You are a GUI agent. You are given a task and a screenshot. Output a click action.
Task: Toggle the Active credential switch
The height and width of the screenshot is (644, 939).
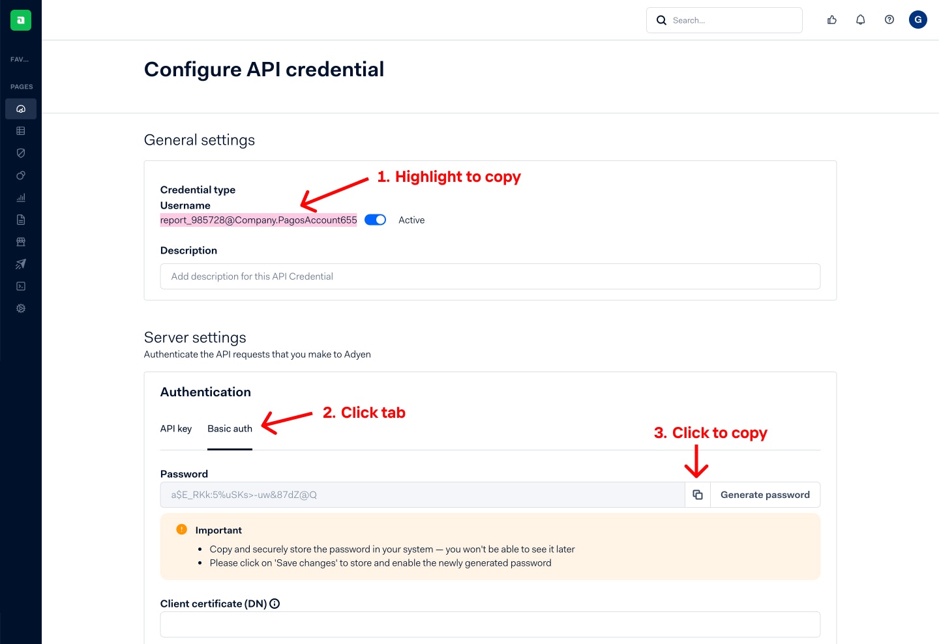tap(375, 220)
